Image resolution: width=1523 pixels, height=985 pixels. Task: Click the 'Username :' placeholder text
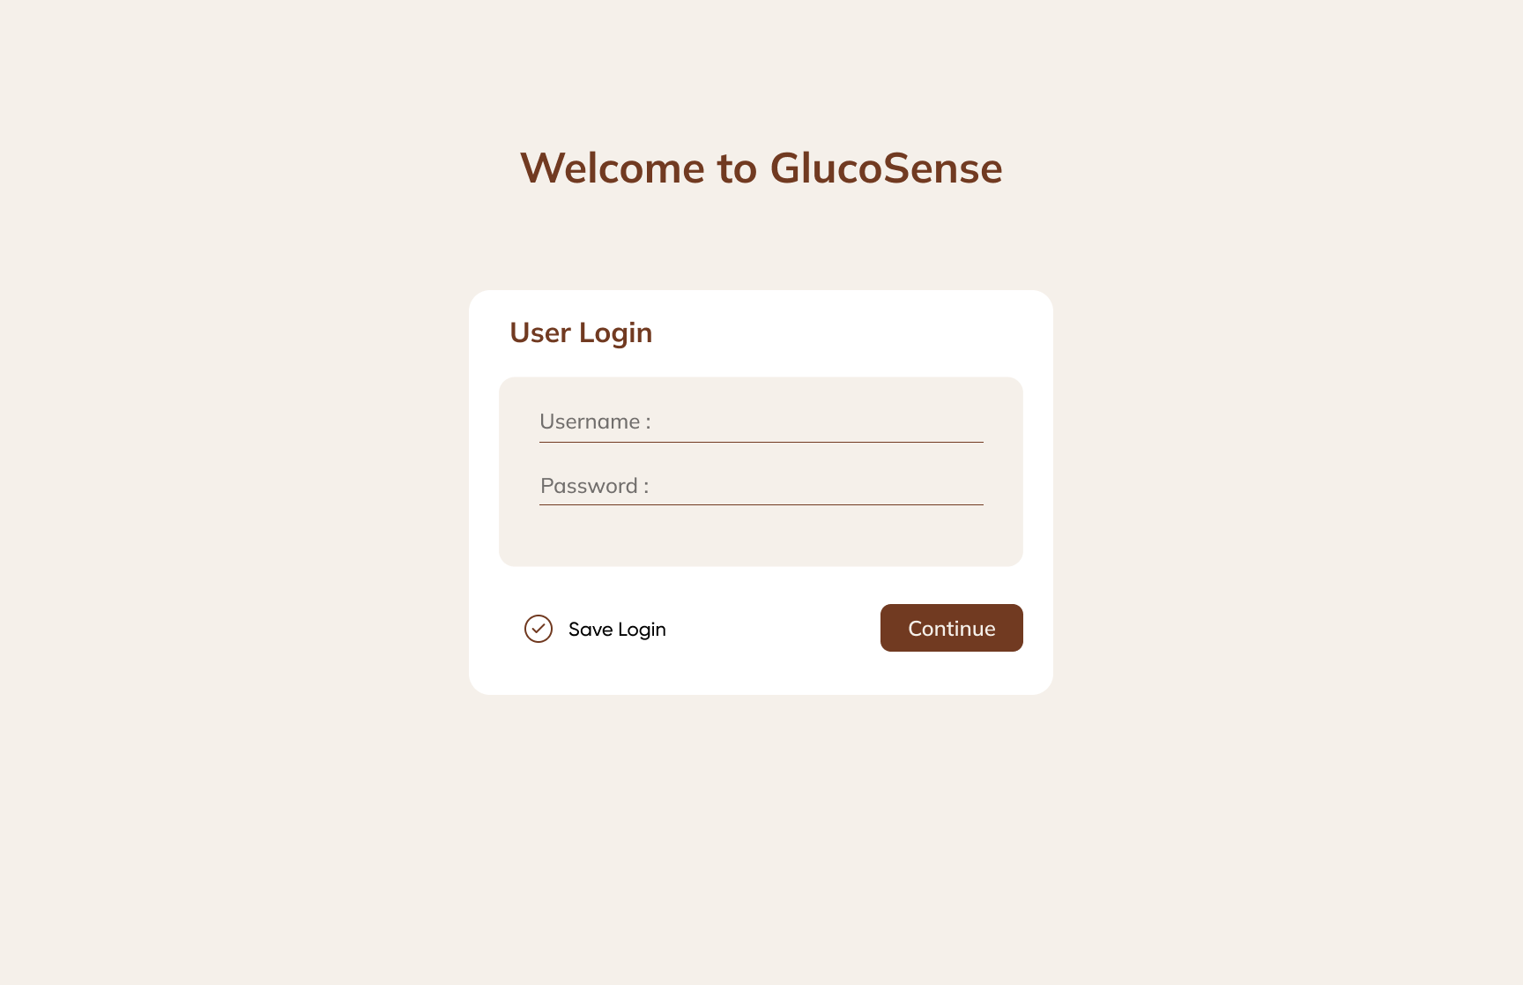595,422
